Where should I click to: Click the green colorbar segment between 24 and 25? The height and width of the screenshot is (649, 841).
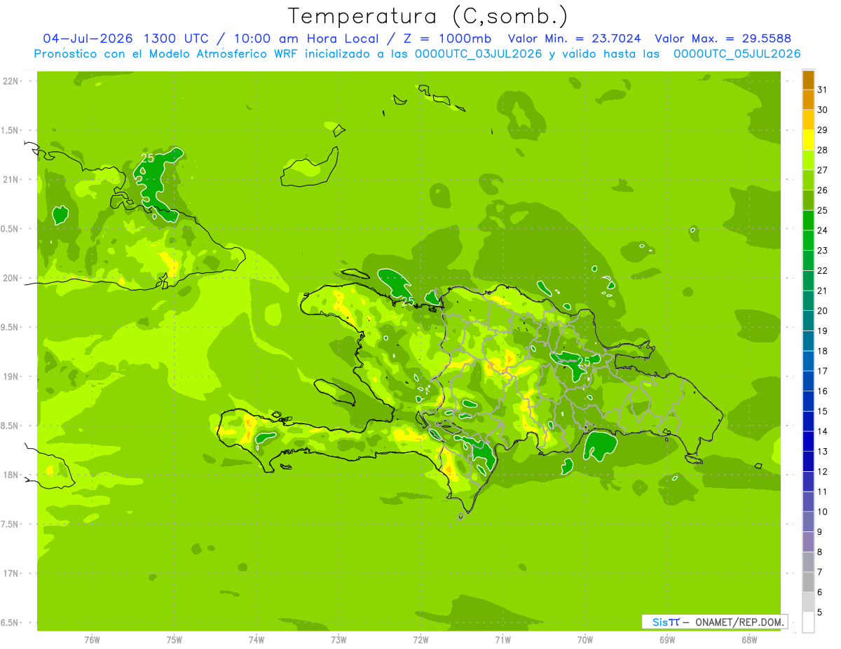point(808,221)
